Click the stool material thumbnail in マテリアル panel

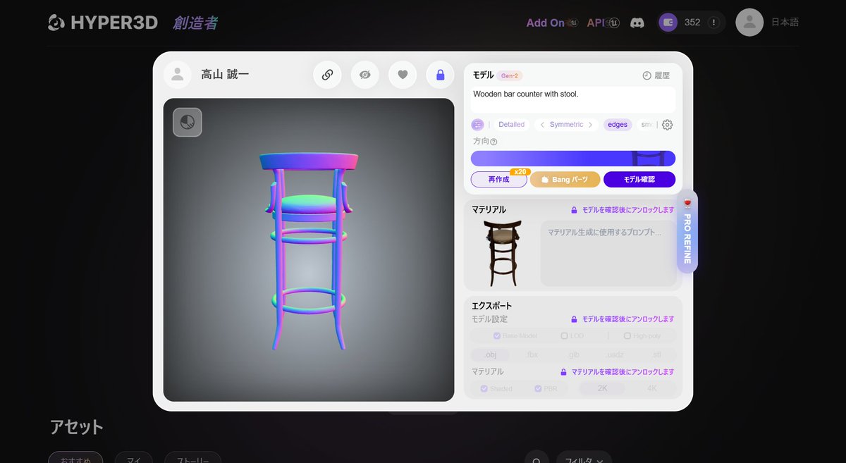[x=502, y=251]
